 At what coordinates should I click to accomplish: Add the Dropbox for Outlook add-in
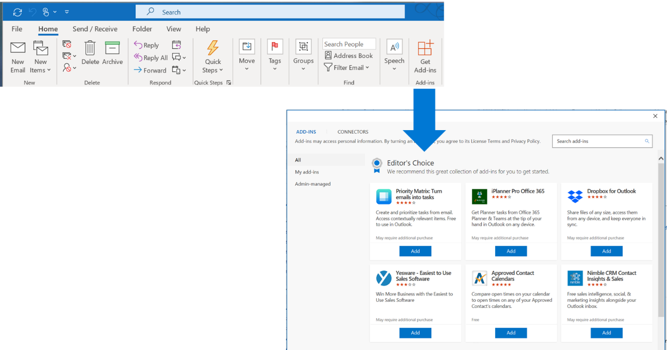606,251
